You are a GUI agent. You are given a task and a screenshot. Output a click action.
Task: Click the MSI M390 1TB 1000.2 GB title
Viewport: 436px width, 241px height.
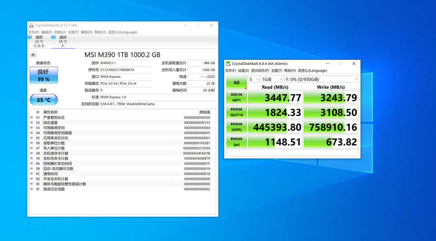click(x=122, y=55)
